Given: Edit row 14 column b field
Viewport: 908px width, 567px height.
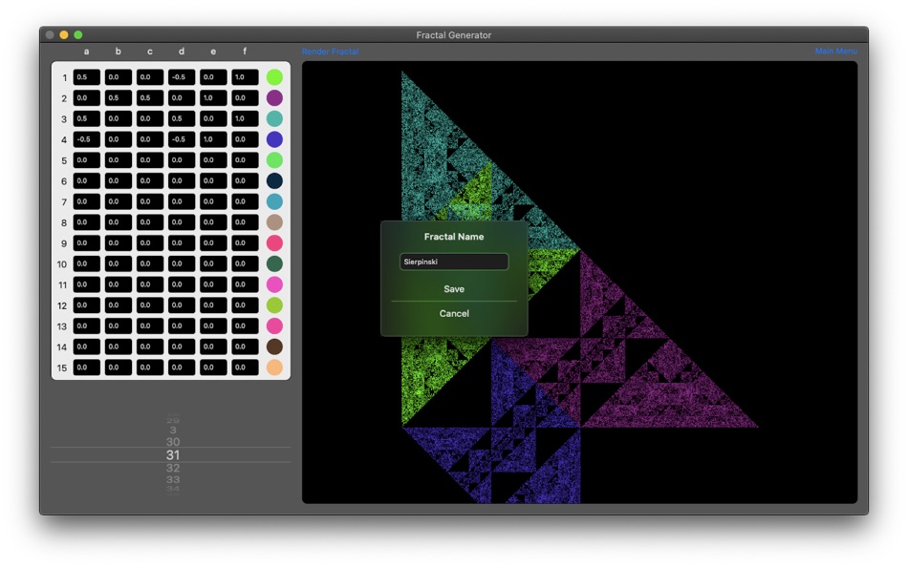Looking at the screenshot, I should click(x=119, y=346).
